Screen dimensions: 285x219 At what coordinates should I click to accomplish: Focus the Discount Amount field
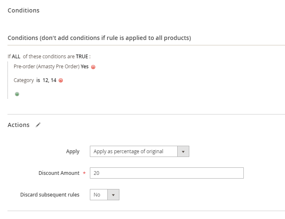[166, 173]
